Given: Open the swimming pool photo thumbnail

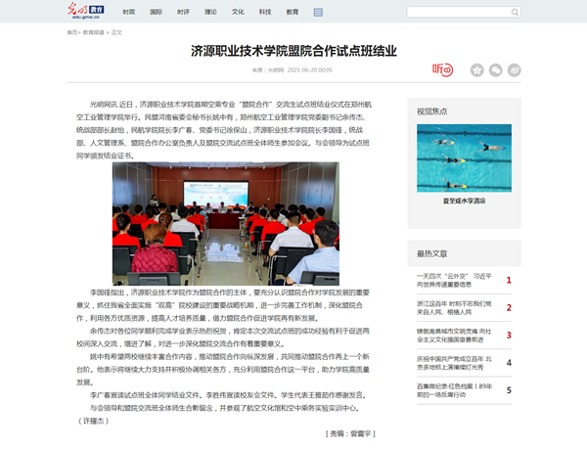Looking at the screenshot, I should [x=464, y=157].
